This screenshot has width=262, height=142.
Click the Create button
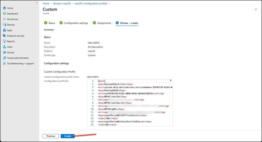tap(68, 136)
